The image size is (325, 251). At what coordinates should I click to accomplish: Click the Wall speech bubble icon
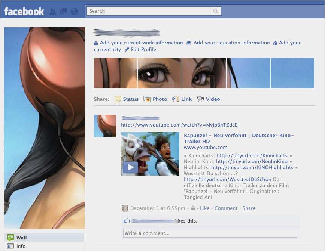(x=10, y=238)
